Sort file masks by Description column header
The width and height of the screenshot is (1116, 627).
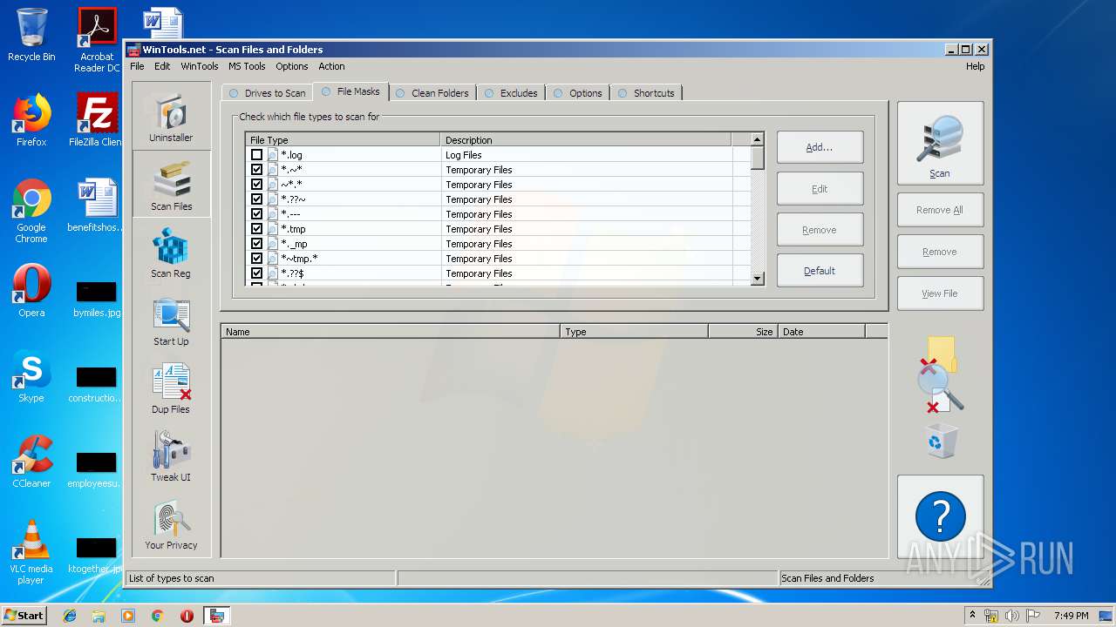[x=586, y=139]
